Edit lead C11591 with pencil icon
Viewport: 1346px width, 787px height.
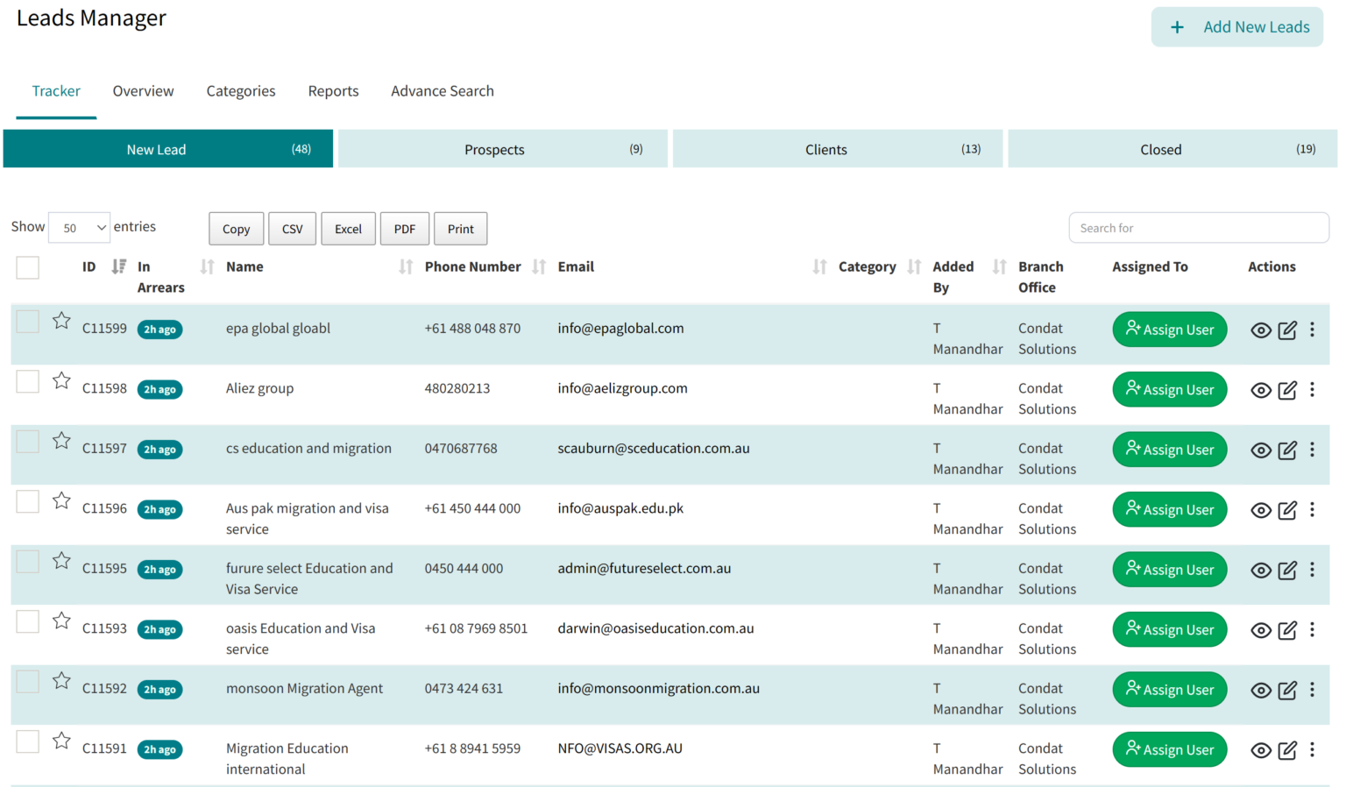(x=1286, y=750)
